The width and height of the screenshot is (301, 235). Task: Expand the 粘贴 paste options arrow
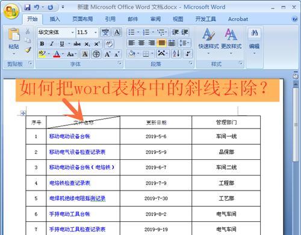point(14,53)
